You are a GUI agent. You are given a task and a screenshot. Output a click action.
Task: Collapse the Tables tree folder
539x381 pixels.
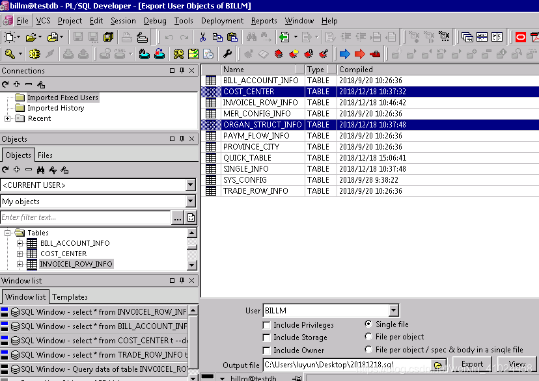pyautogui.click(x=7, y=233)
